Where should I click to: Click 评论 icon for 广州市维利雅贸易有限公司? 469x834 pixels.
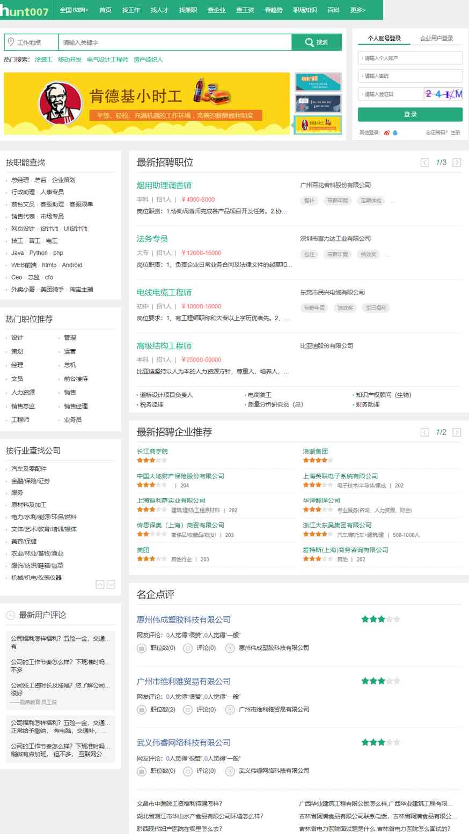pyautogui.click(x=188, y=710)
